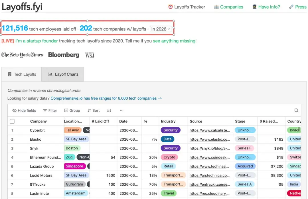Click the Date column header

coord(129,121)
